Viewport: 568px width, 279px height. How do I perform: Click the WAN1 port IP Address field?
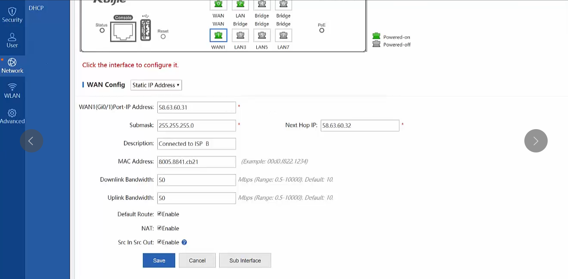point(197,107)
